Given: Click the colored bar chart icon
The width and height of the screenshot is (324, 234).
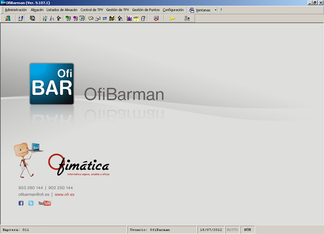Looking at the screenshot, I should [x=129, y=18].
